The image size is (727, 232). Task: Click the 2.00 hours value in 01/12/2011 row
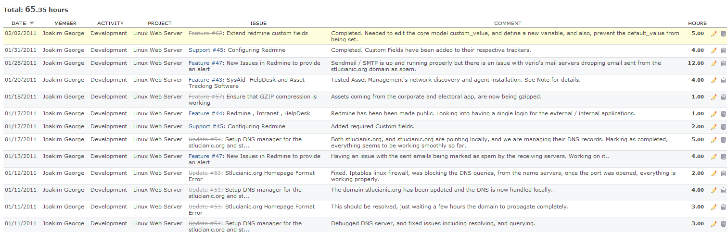click(698, 173)
